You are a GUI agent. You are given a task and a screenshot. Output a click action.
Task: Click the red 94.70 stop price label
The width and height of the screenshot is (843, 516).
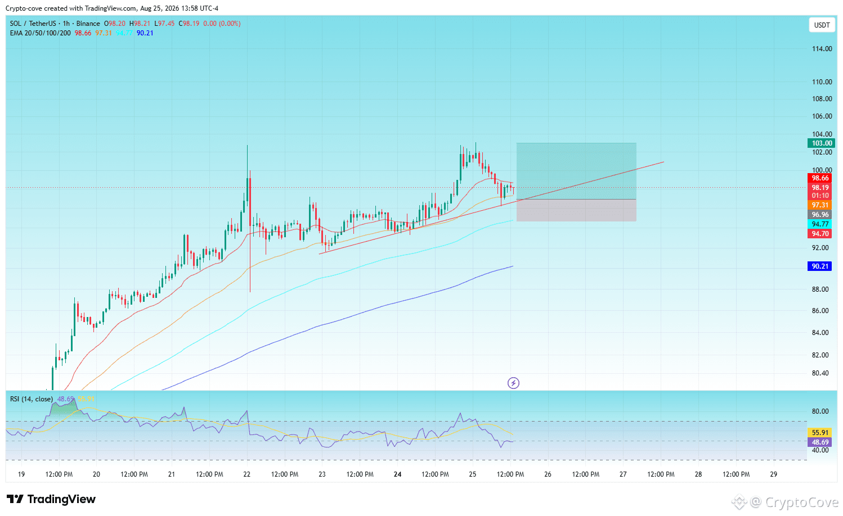click(820, 234)
